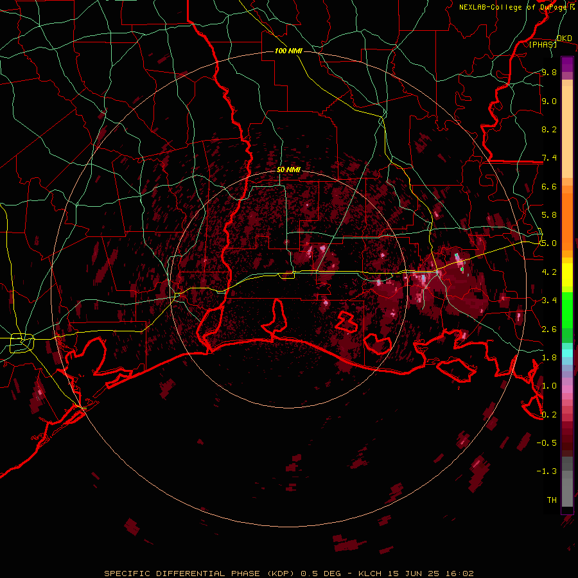The height and width of the screenshot is (578, 578).
Task: Click the 8.2 value on the color scale
Action: click(x=549, y=129)
